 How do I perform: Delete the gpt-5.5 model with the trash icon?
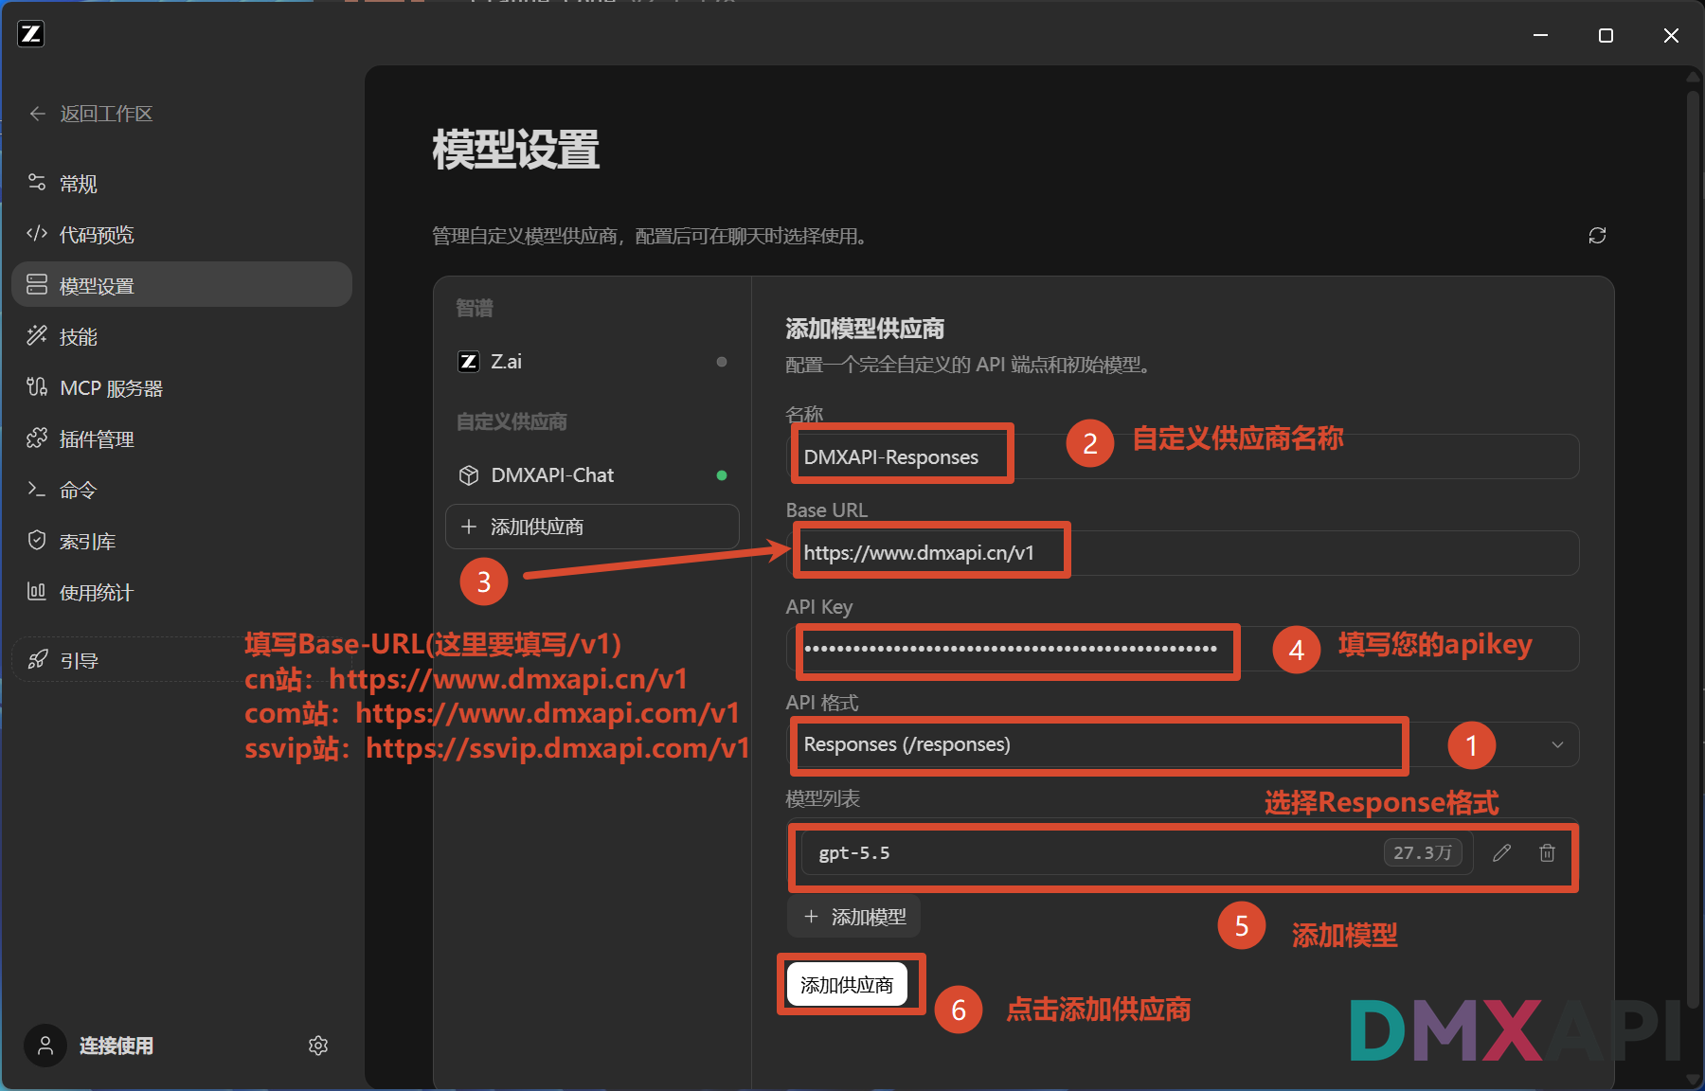coord(1547,853)
